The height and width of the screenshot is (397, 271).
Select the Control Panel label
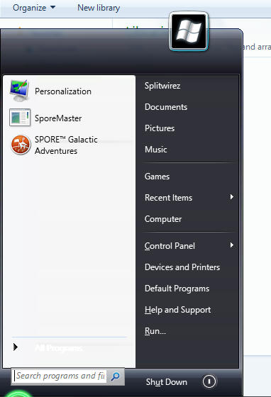pos(170,246)
